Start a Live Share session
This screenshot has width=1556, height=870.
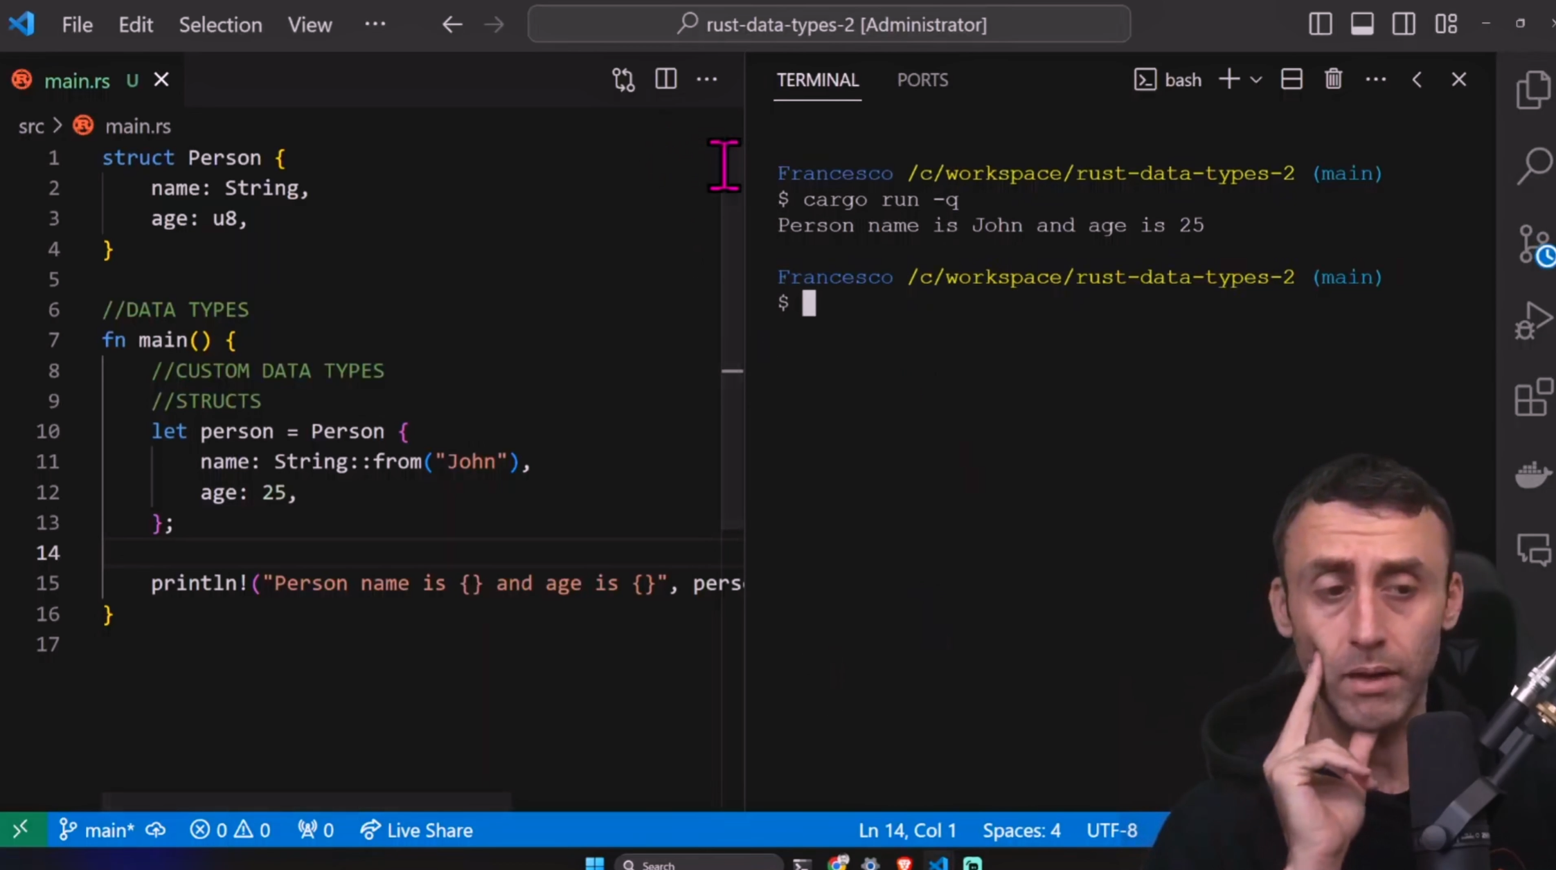pyautogui.click(x=415, y=830)
